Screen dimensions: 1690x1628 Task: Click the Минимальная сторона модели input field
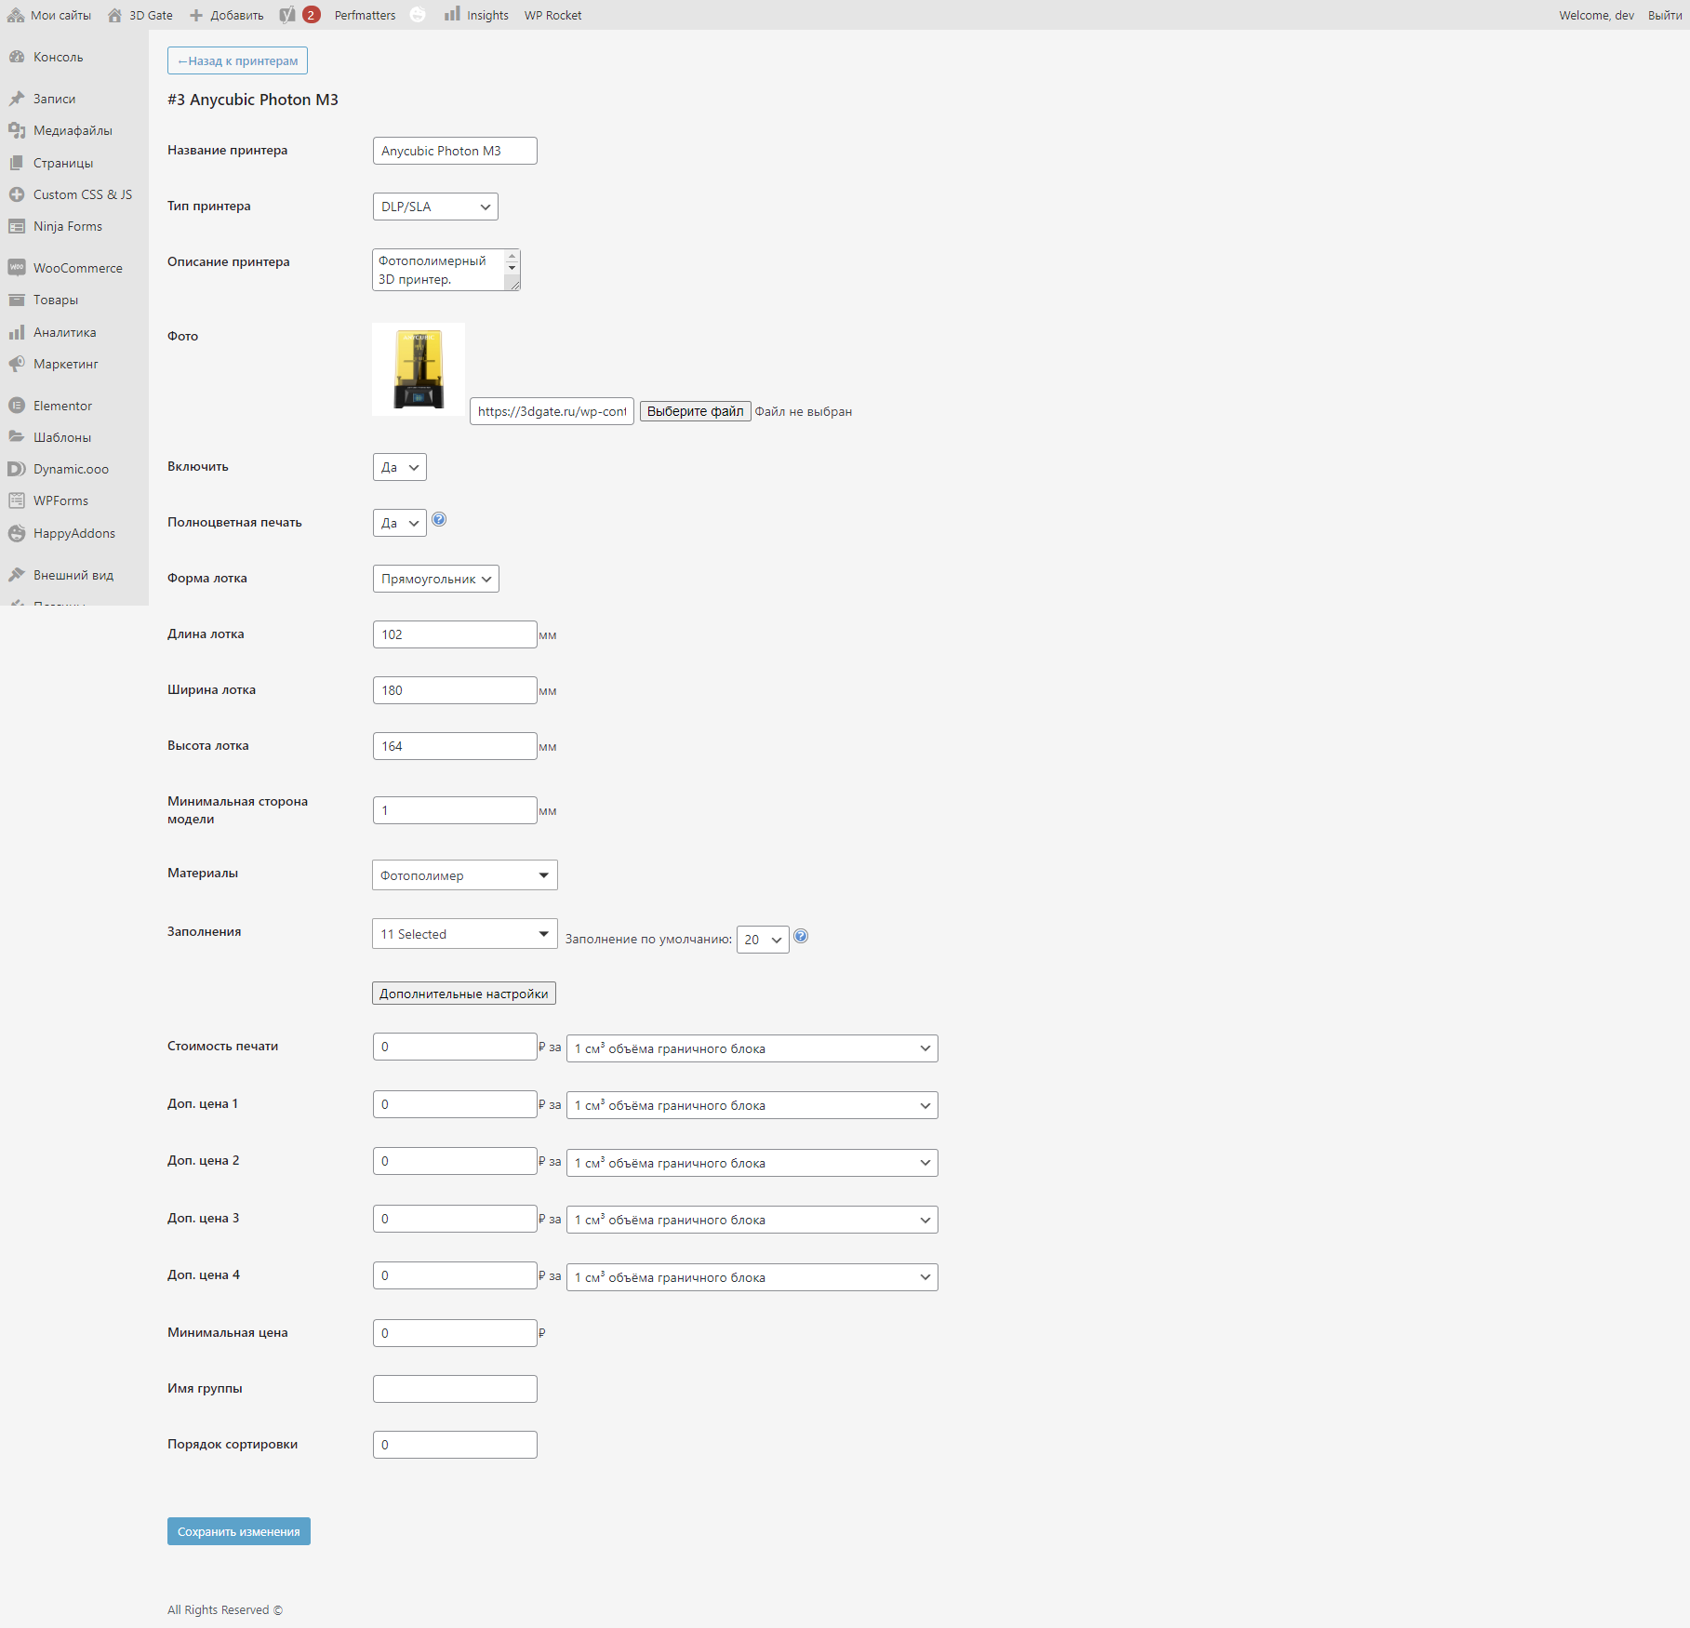455,810
